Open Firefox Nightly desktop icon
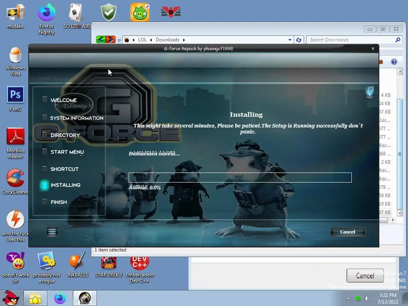The image size is (408, 306). tap(46, 19)
